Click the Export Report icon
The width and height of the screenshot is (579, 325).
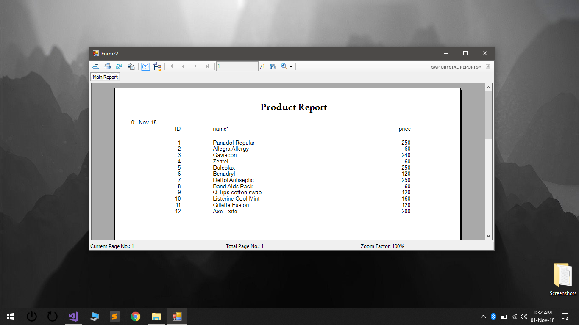[x=95, y=66]
